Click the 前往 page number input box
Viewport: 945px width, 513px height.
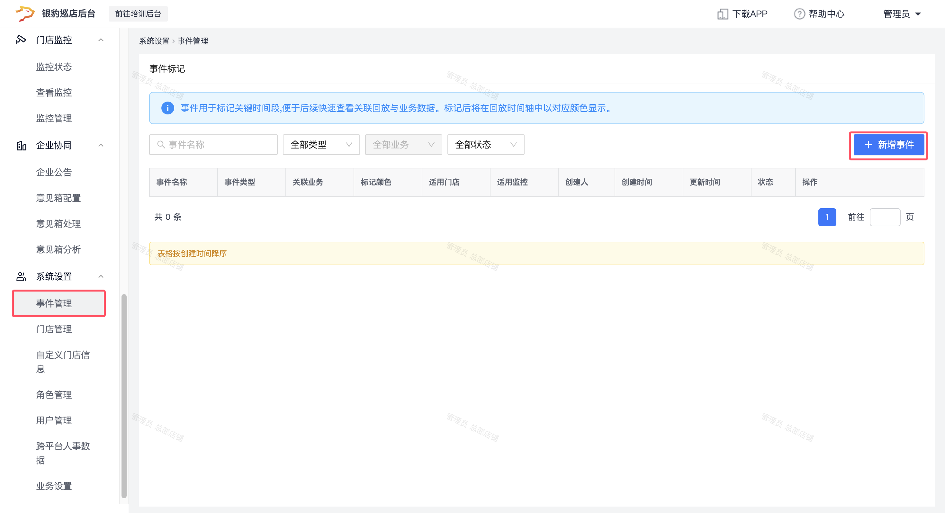(885, 217)
